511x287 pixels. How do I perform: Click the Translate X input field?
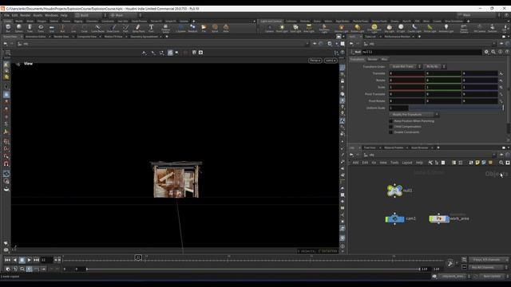point(407,73)
